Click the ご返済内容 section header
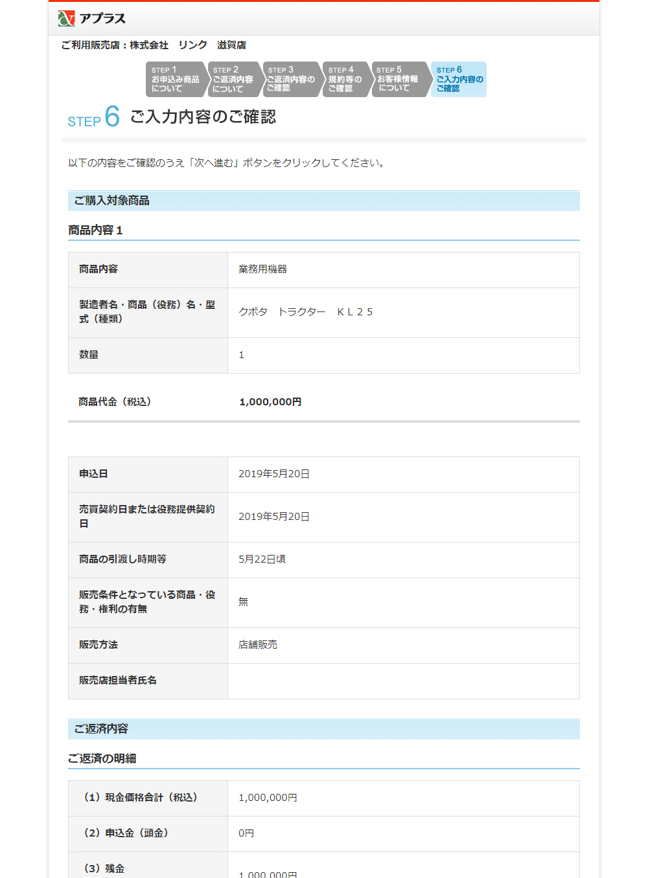 click(x=101, y=729)
